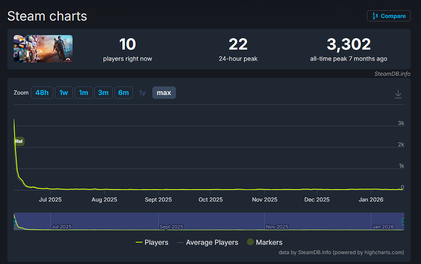Switch chart zoom to 1m
The width and height of the screenshot is (421, 264).
click(84, 93)
